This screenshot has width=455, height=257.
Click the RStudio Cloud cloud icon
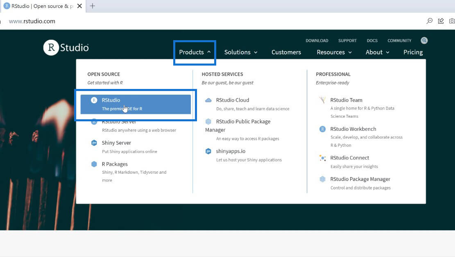click(x=208, y=100)
